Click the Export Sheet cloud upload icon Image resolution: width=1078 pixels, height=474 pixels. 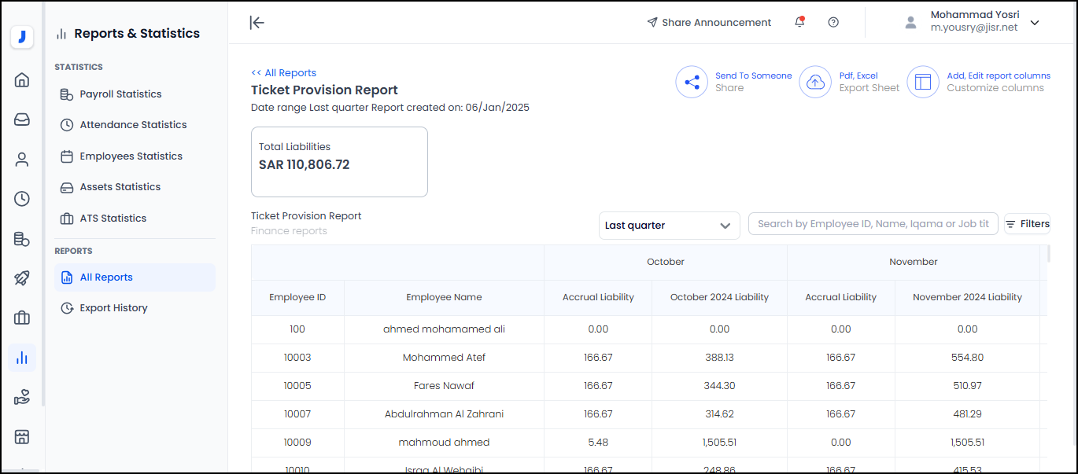(815, 82)
